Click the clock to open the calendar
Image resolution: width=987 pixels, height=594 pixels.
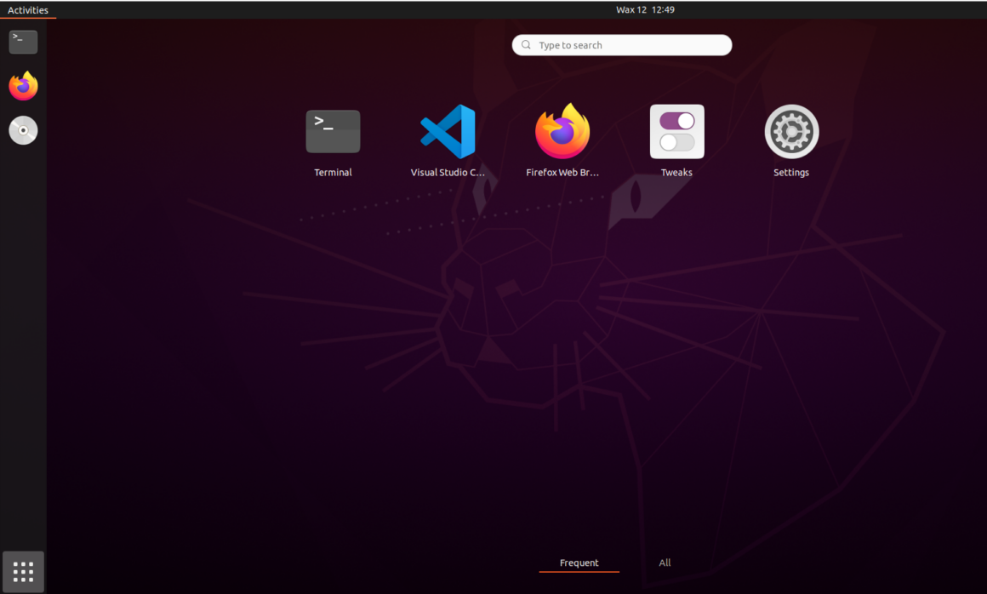tap(645, 9)
